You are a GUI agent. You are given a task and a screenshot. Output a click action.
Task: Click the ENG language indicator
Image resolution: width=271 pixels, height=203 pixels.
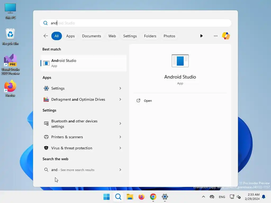pos(222,197)
